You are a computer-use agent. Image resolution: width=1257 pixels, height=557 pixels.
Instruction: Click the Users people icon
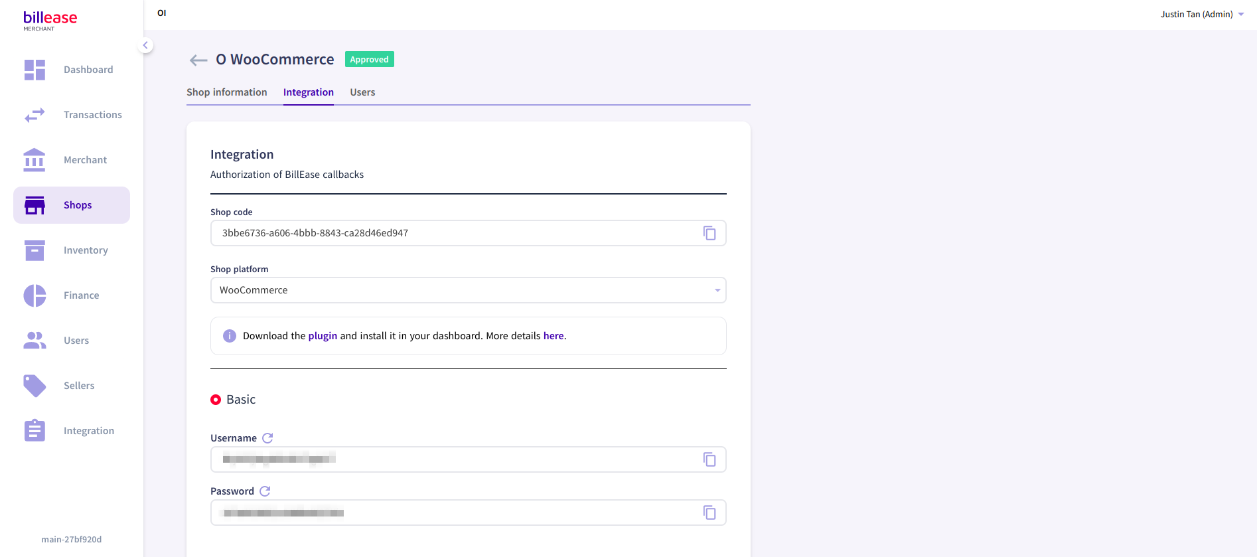point(35,341)
